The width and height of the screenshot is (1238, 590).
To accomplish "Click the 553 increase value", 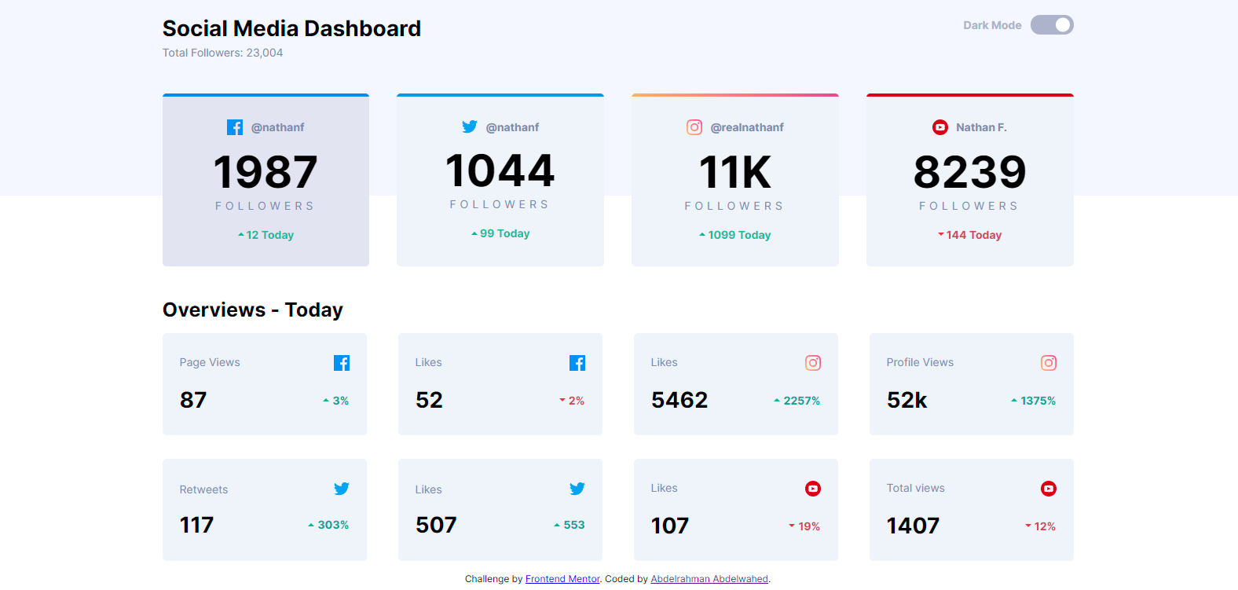I will pos(570,525).
